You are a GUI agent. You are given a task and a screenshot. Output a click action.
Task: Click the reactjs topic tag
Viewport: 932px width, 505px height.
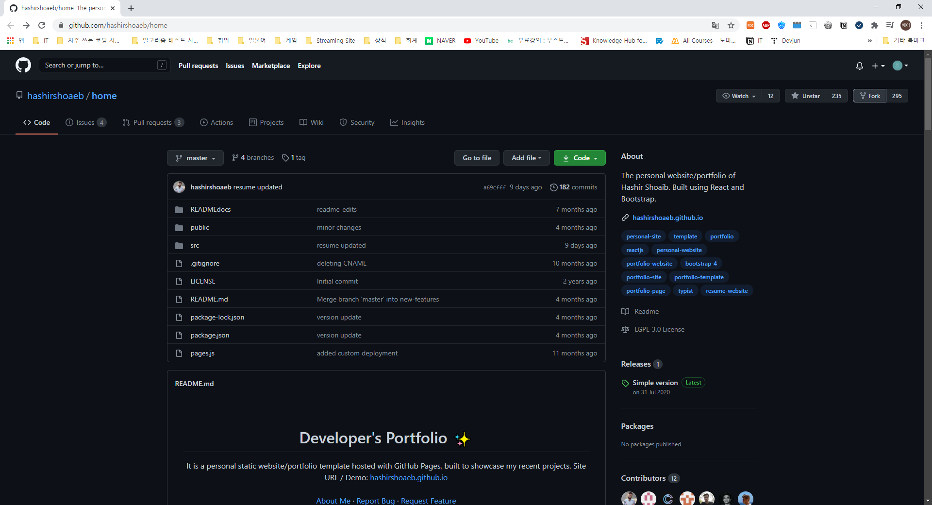tap(634, 250)
